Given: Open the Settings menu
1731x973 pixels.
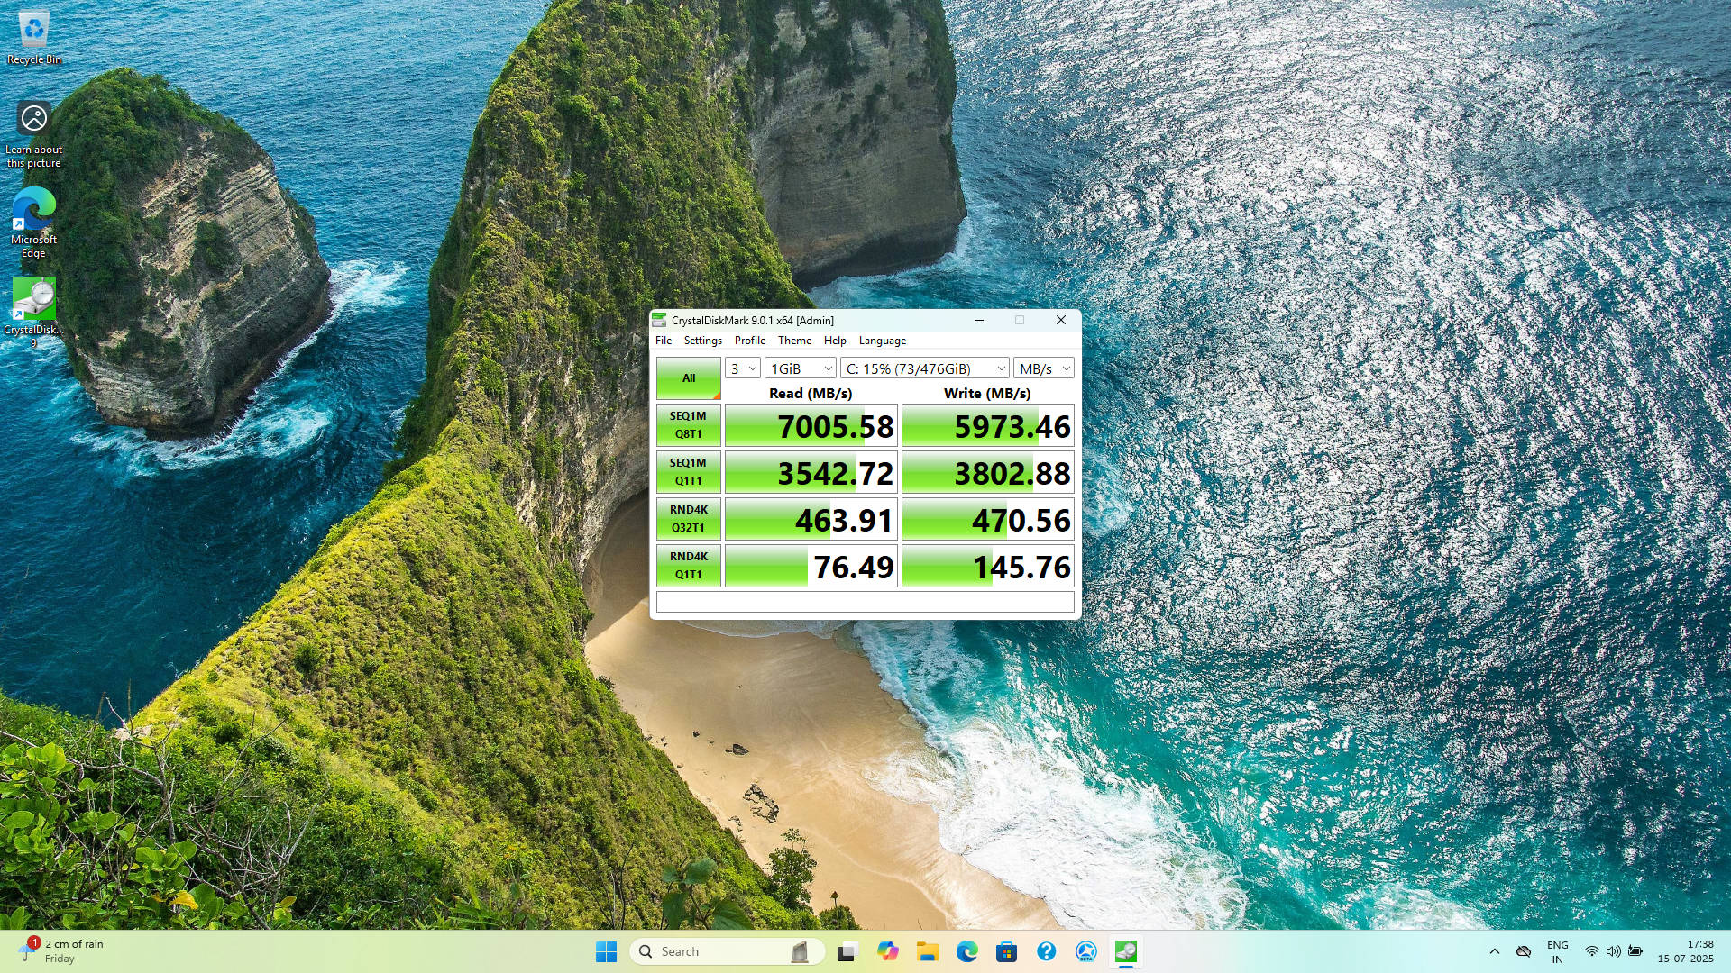Looking at the screenshot, I should point(702,341).
